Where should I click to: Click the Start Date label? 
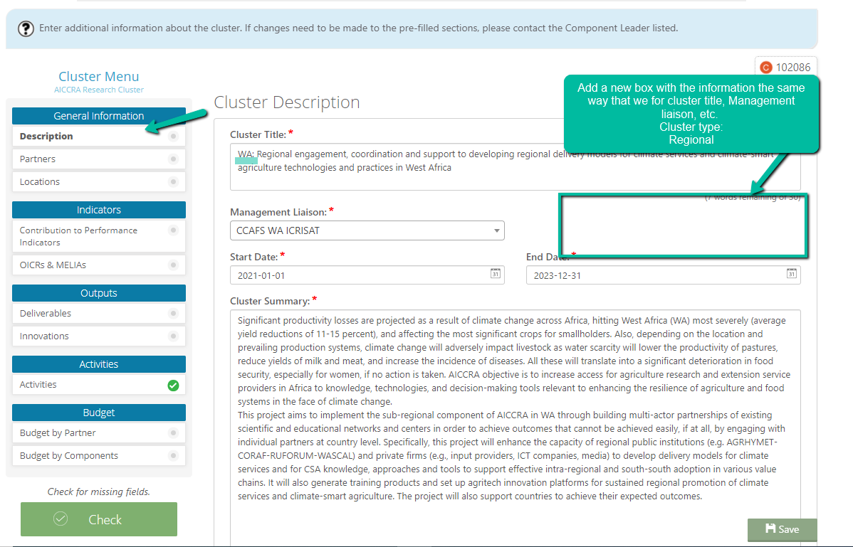(254, 257)
